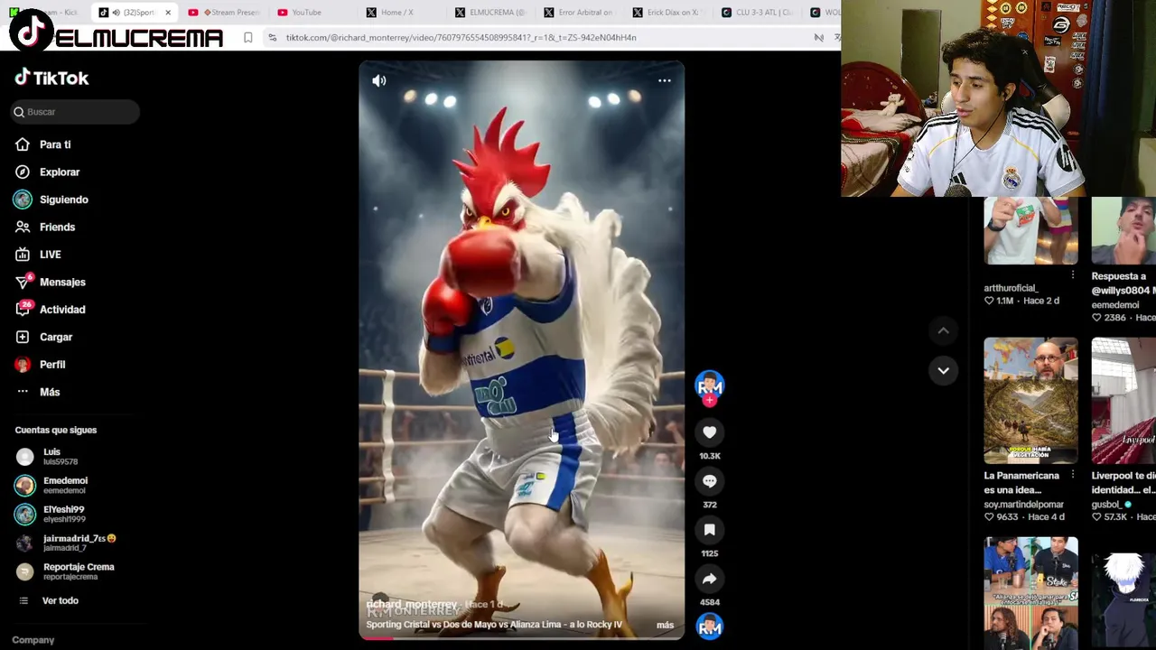Switch to the Error Arbitral tab
This screenshot has width=1156, height=650.
pos(578,13)
